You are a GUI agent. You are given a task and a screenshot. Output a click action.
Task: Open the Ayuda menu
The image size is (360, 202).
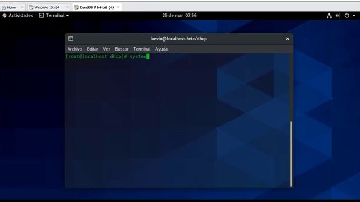pos(161,49)
